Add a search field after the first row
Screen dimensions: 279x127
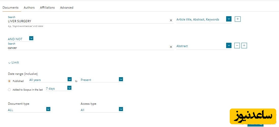point(238,19)
